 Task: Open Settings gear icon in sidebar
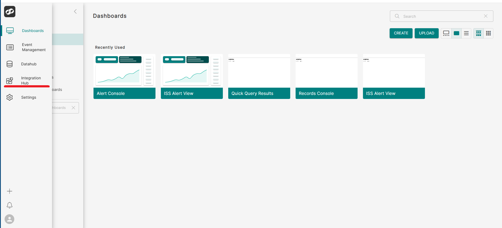(x=10, y=97)
